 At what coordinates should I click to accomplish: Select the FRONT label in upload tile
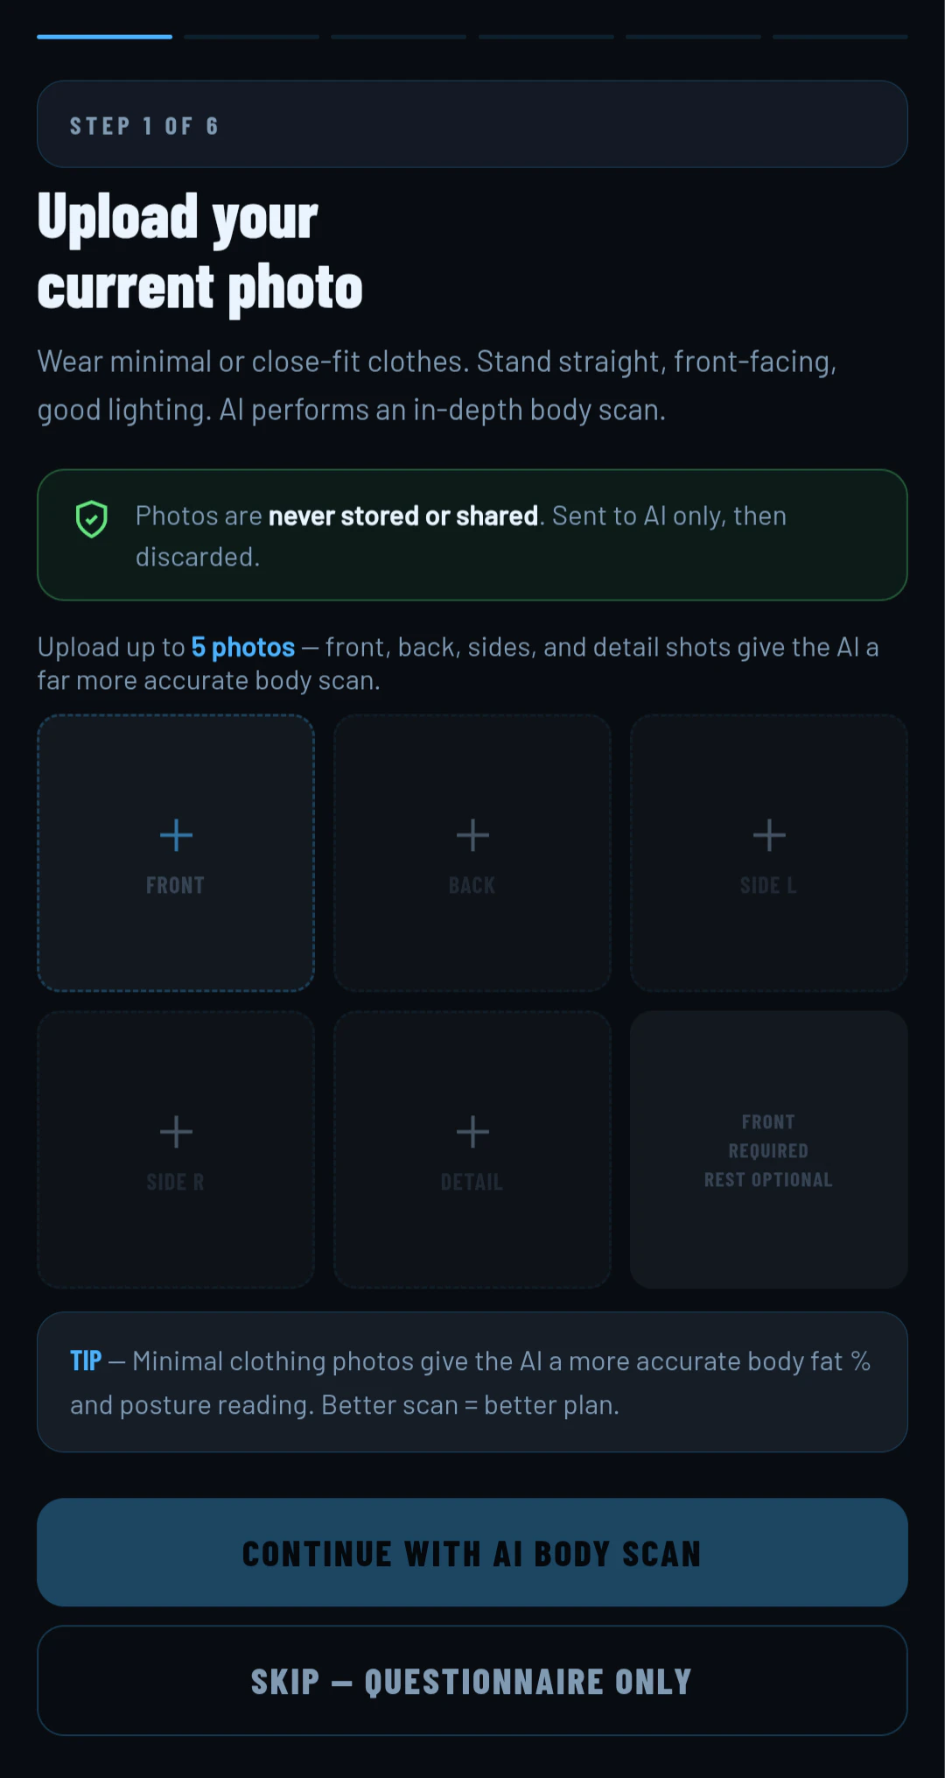point(175,885)
